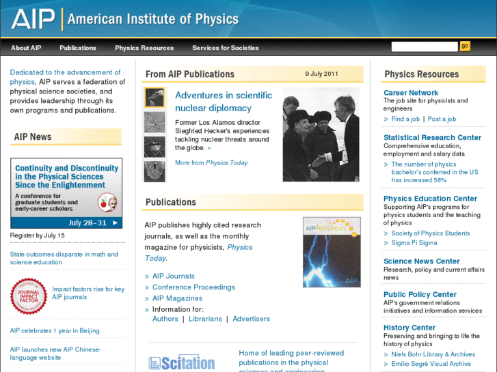Open the About AIP menu

coord(26,48)
